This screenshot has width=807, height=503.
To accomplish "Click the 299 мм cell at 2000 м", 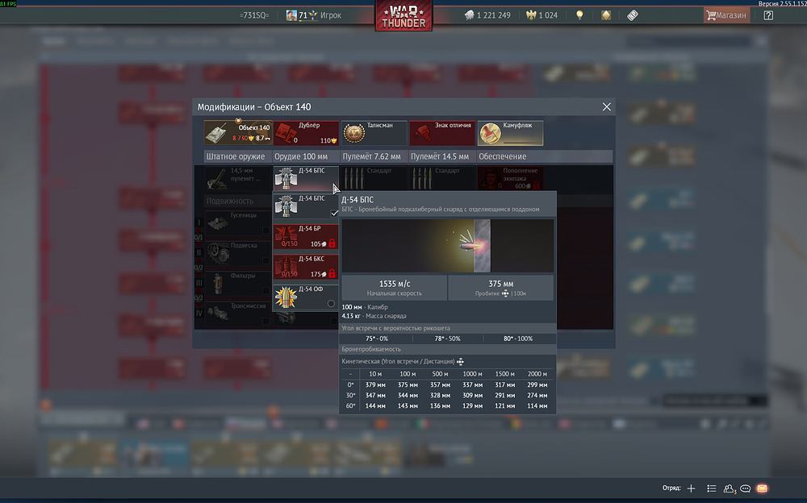I will point(537,385).
